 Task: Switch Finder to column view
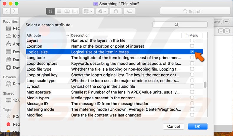(67, 11)
